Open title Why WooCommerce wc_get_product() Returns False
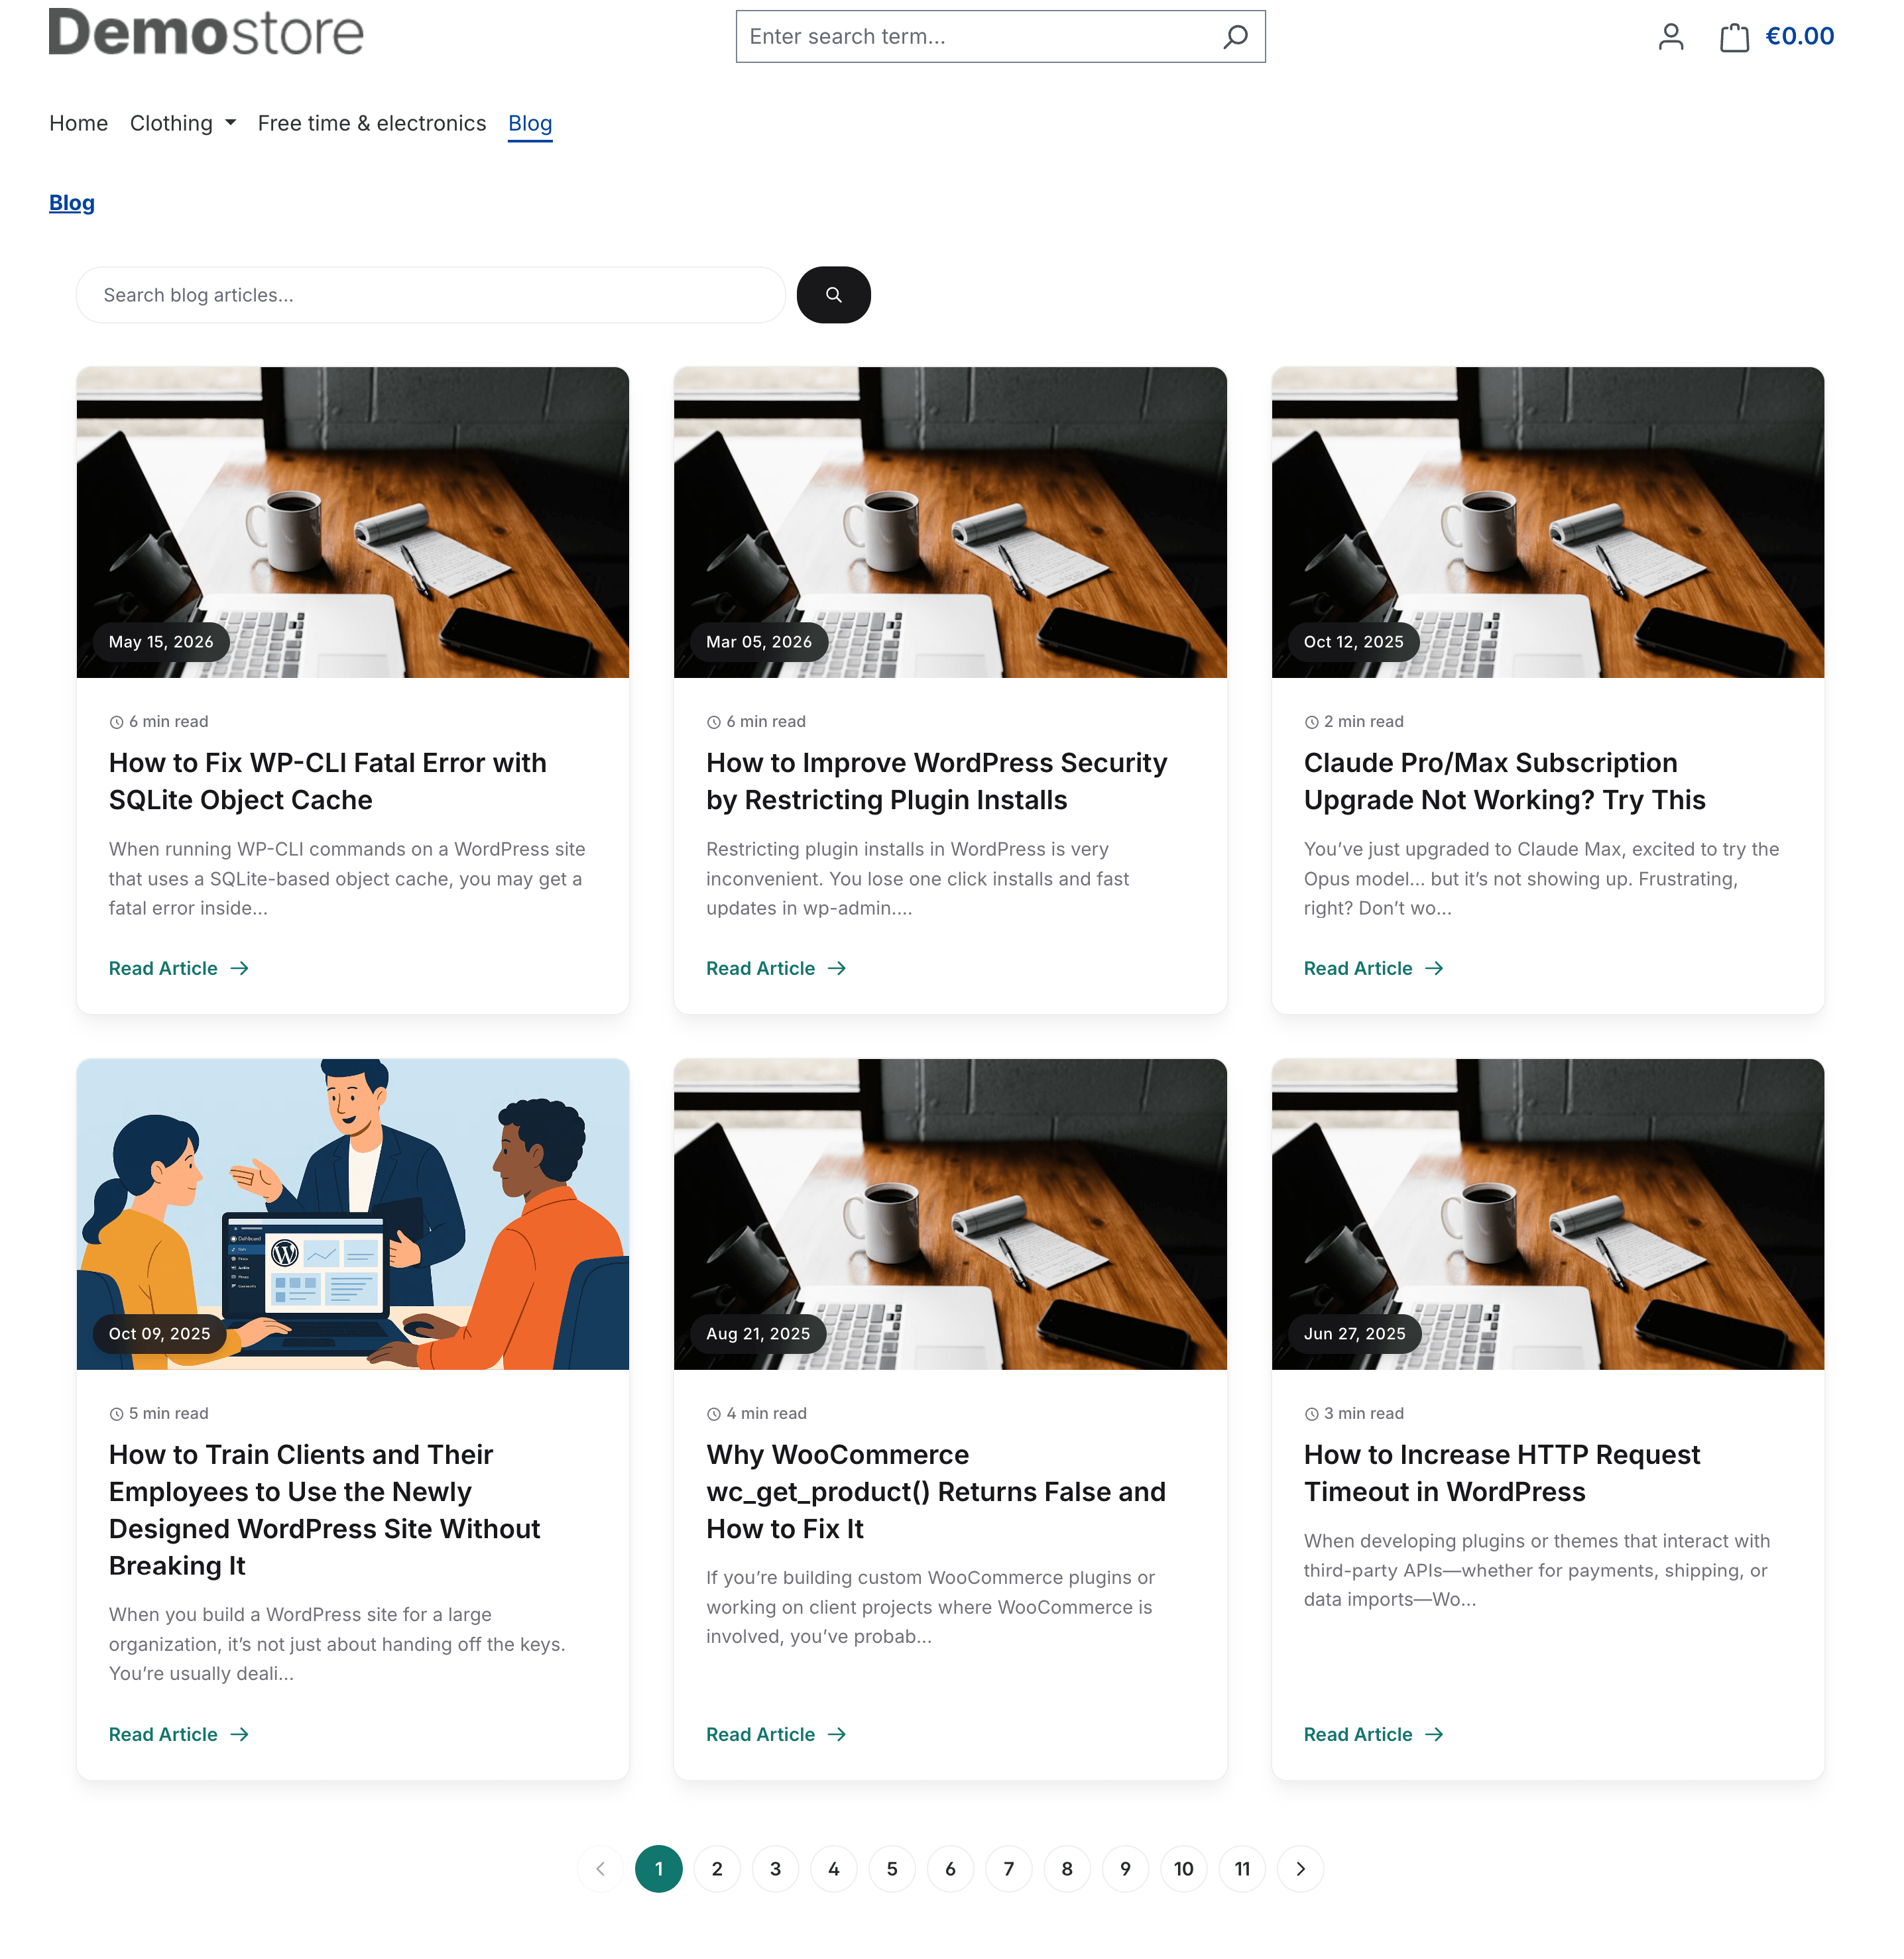The height and width of the screenshot is (1959, 1904). pos(936,1491)
